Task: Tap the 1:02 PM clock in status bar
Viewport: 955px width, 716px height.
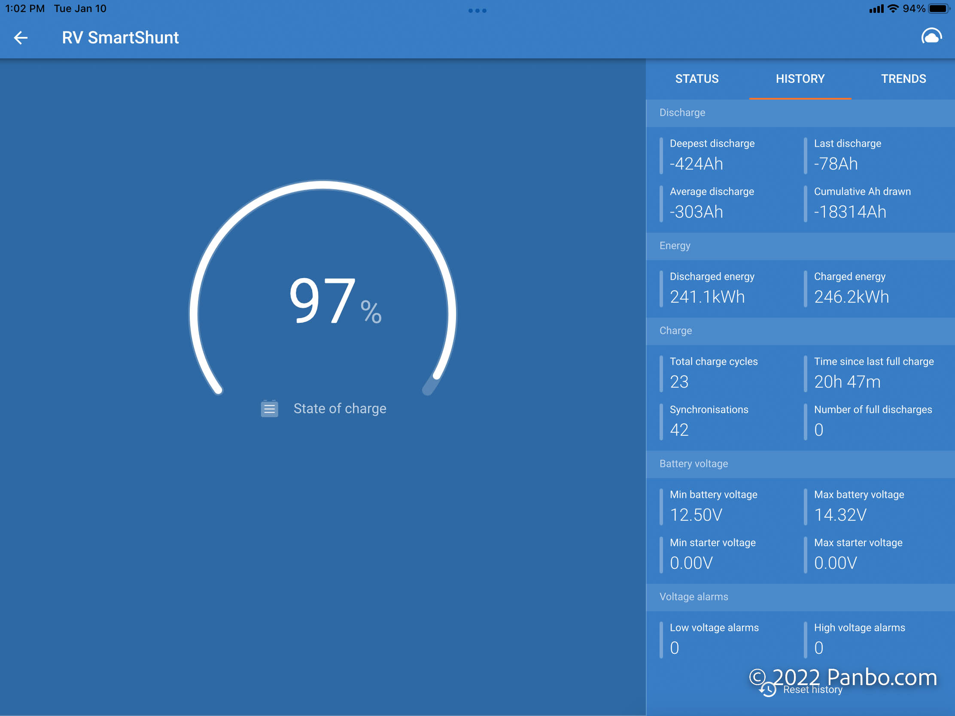Action: [x=25, y=9]
